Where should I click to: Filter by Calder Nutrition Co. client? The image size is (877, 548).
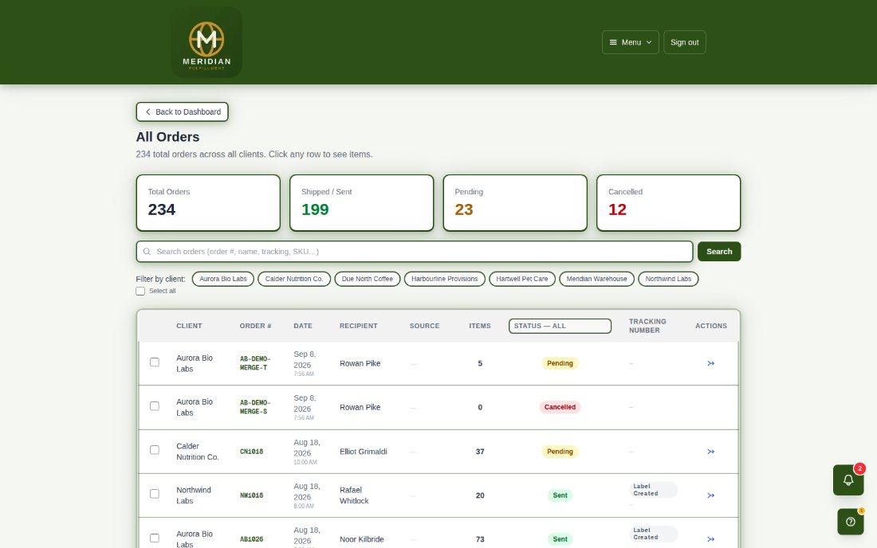coord(294,280)
